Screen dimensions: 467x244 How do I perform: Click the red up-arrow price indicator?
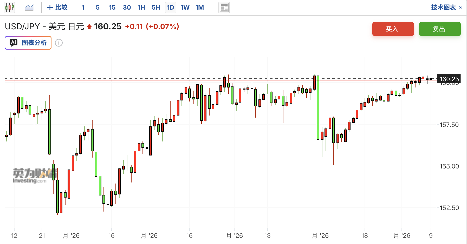[89, 26]
